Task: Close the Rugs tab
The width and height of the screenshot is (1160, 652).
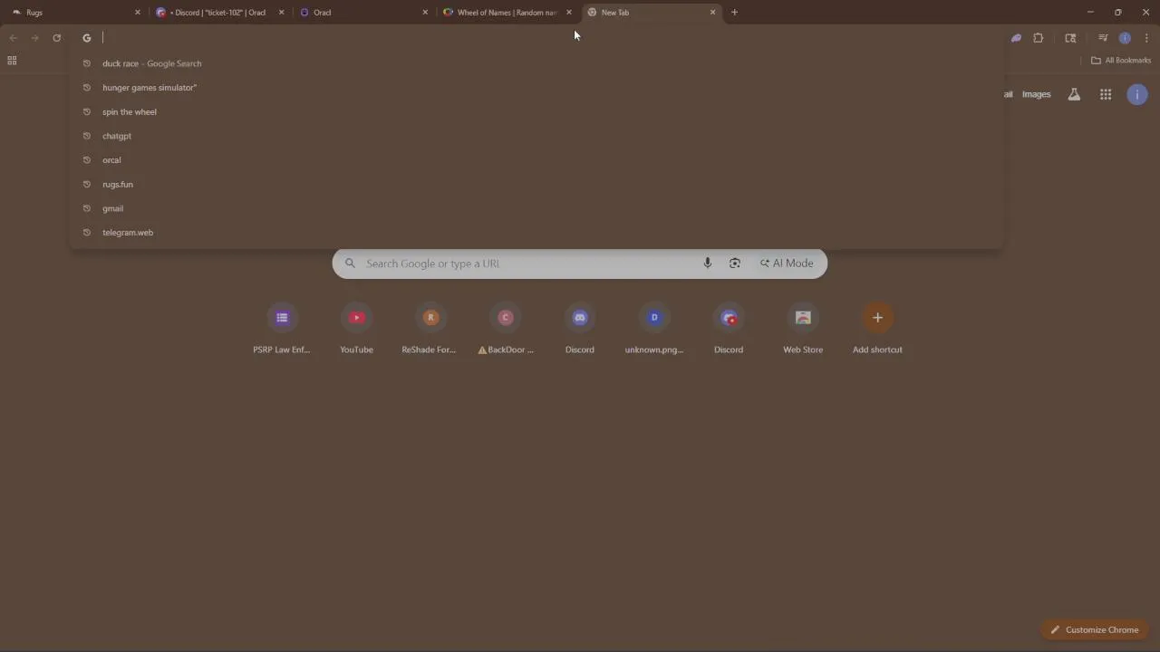Action: (138, 13)
